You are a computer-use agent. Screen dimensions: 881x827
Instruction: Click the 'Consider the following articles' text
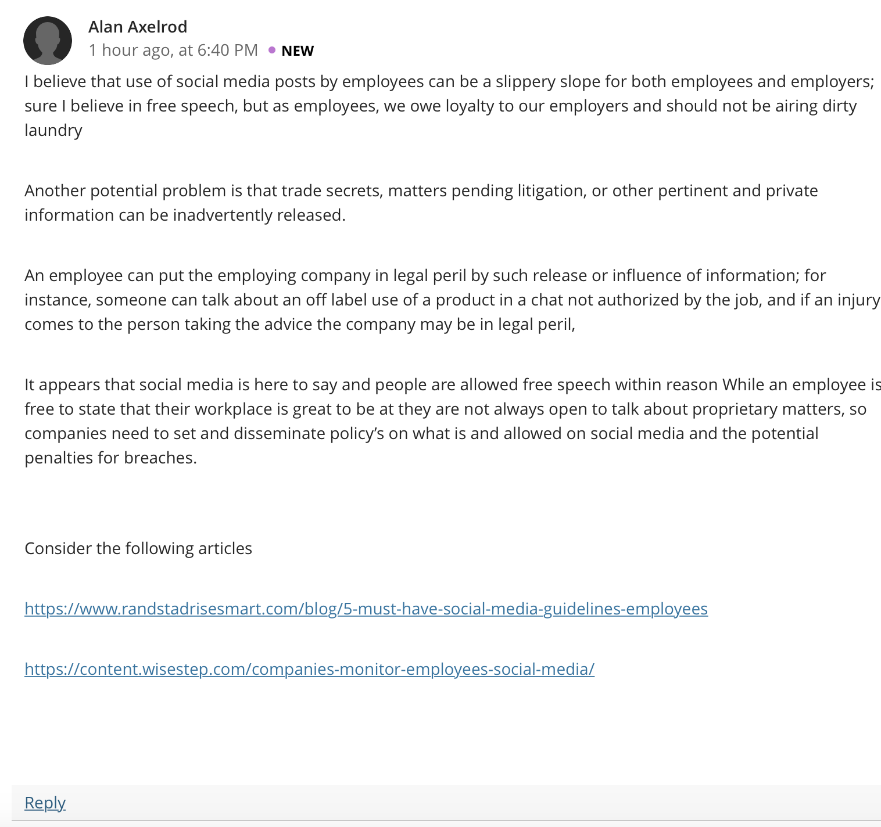pyautogui.click(x=138, y=548)
